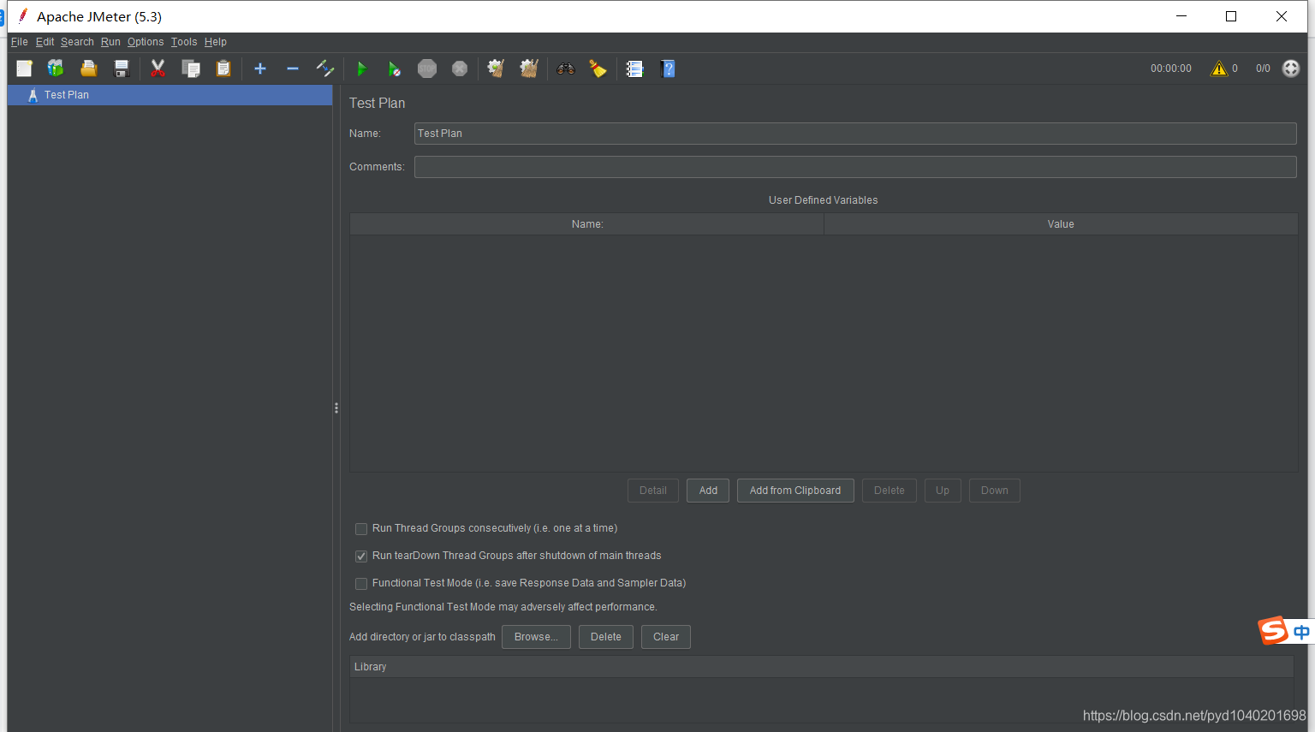Select Test Plan node in tree
Viewport: 1315px width, 732px height.
pos(170,95)
